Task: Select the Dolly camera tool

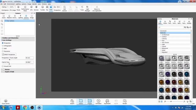Action: 51,8
